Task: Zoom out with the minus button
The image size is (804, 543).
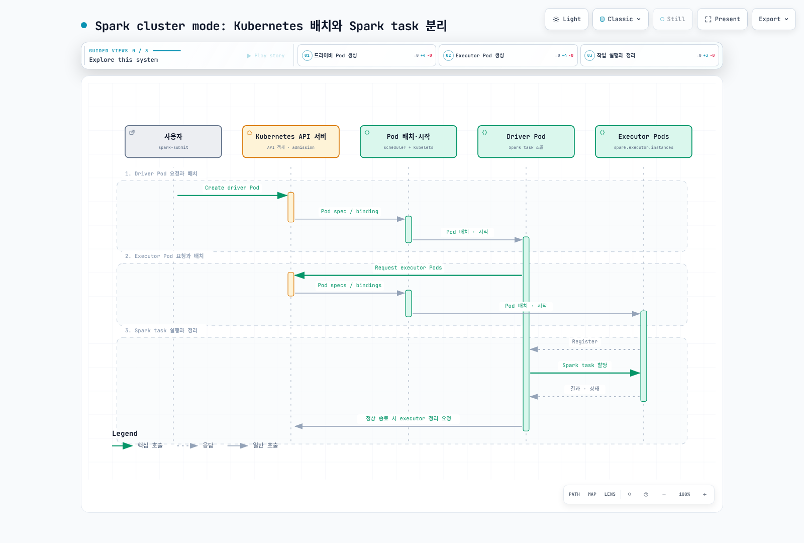Action: [x=664, y=494]
